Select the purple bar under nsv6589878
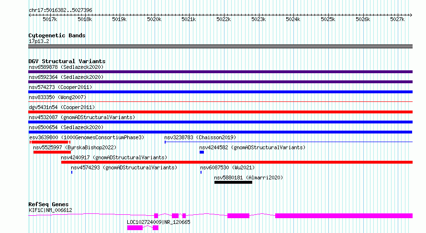The image size is (426, 233). (x=220, y=72)
